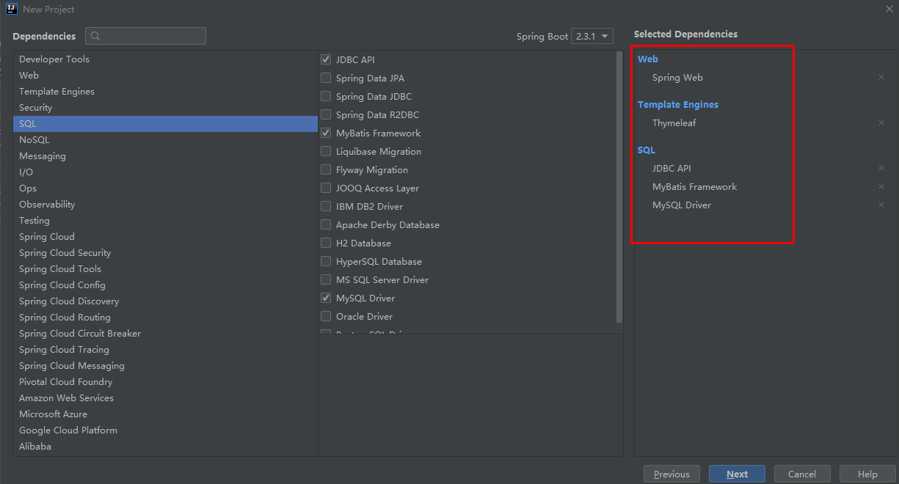Select Developer Tools category
This screenshot has height=484, width=899.
click(x=165, y=59)
